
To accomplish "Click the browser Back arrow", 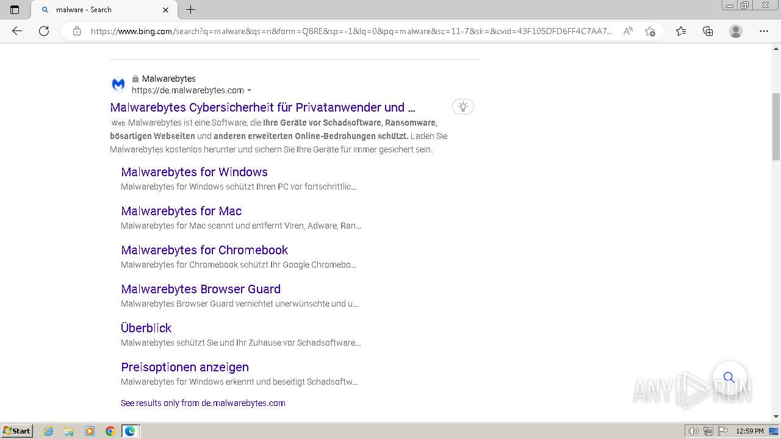I will tap(17, 31).
